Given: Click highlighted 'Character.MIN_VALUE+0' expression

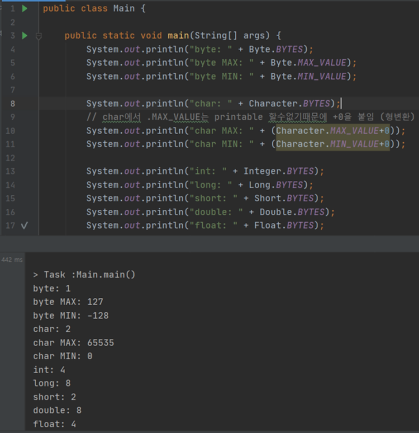Looking at the screenshot, I should tap(333, 144).
